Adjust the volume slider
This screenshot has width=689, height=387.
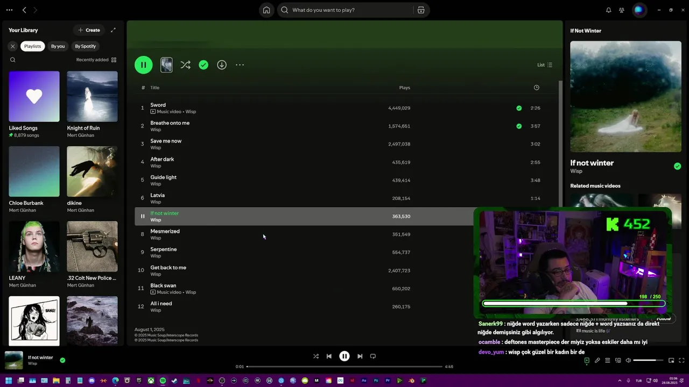(648, 360)
